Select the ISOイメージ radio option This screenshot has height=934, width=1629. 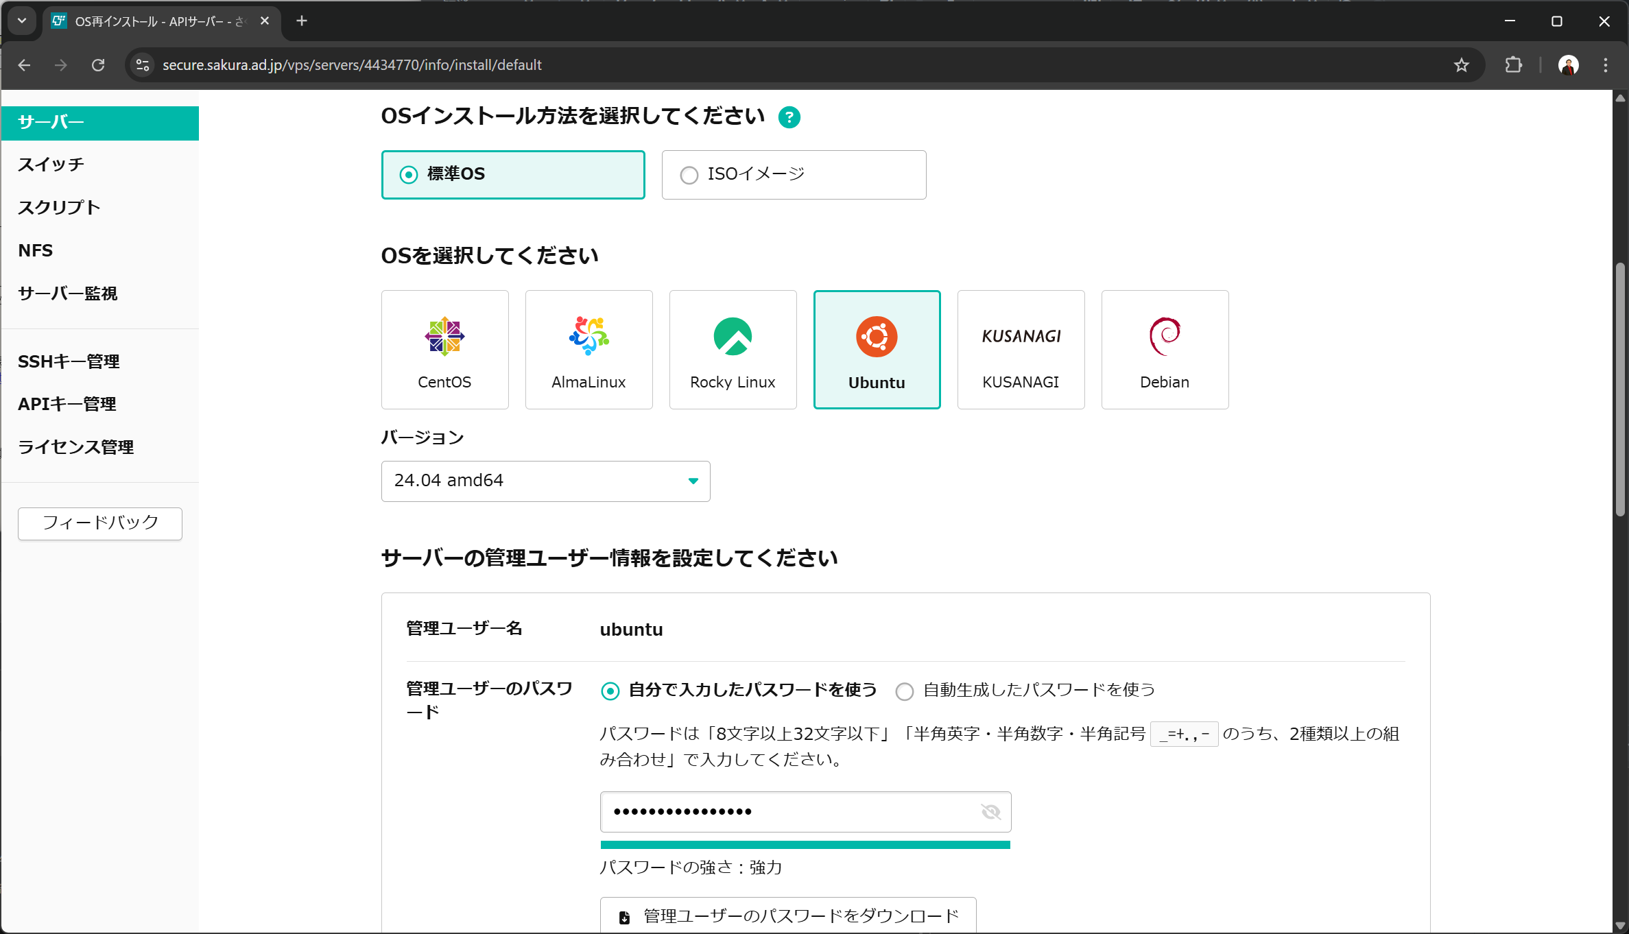tap(689, 175)
